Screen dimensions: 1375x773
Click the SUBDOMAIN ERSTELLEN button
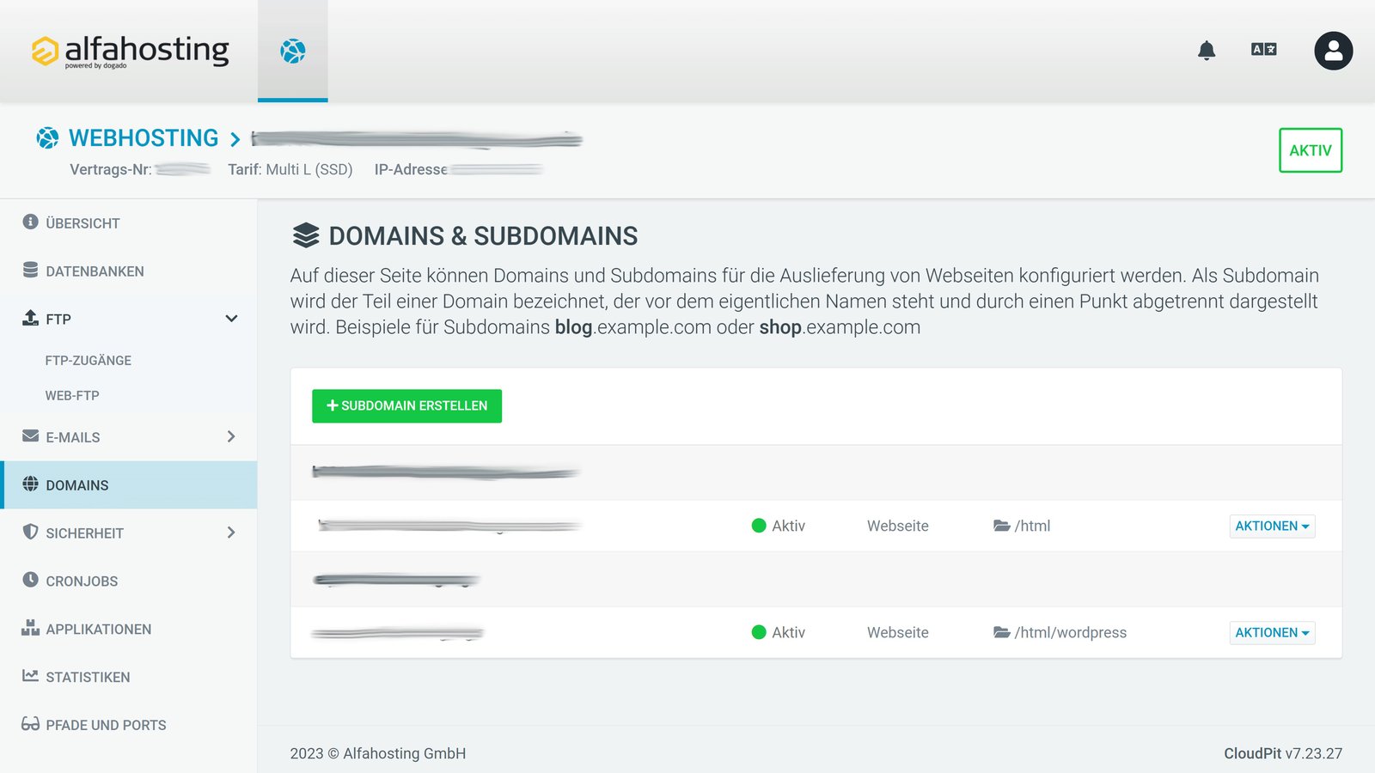pyautogui.click(x=406, y=405)
